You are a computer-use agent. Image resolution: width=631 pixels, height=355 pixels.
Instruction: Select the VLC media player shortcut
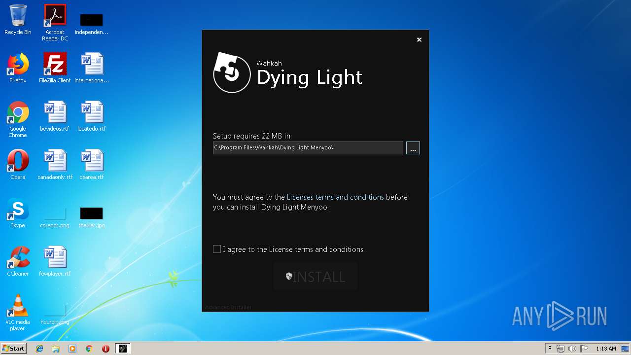click(18, 313)
